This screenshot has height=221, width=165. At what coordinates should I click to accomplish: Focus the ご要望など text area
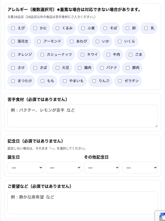83,203
